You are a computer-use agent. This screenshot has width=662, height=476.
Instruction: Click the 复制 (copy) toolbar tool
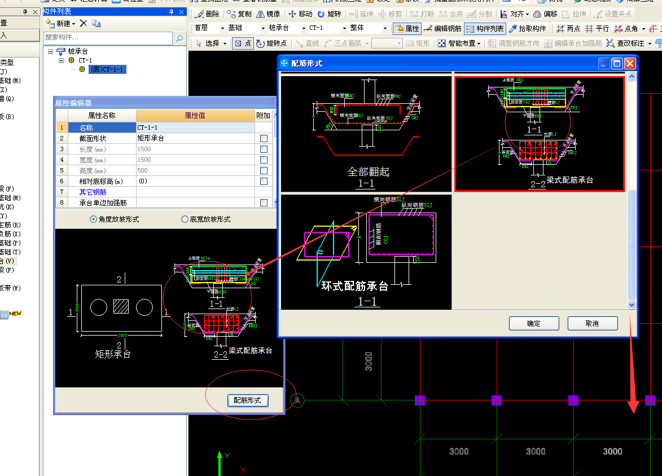coord(239,14)
